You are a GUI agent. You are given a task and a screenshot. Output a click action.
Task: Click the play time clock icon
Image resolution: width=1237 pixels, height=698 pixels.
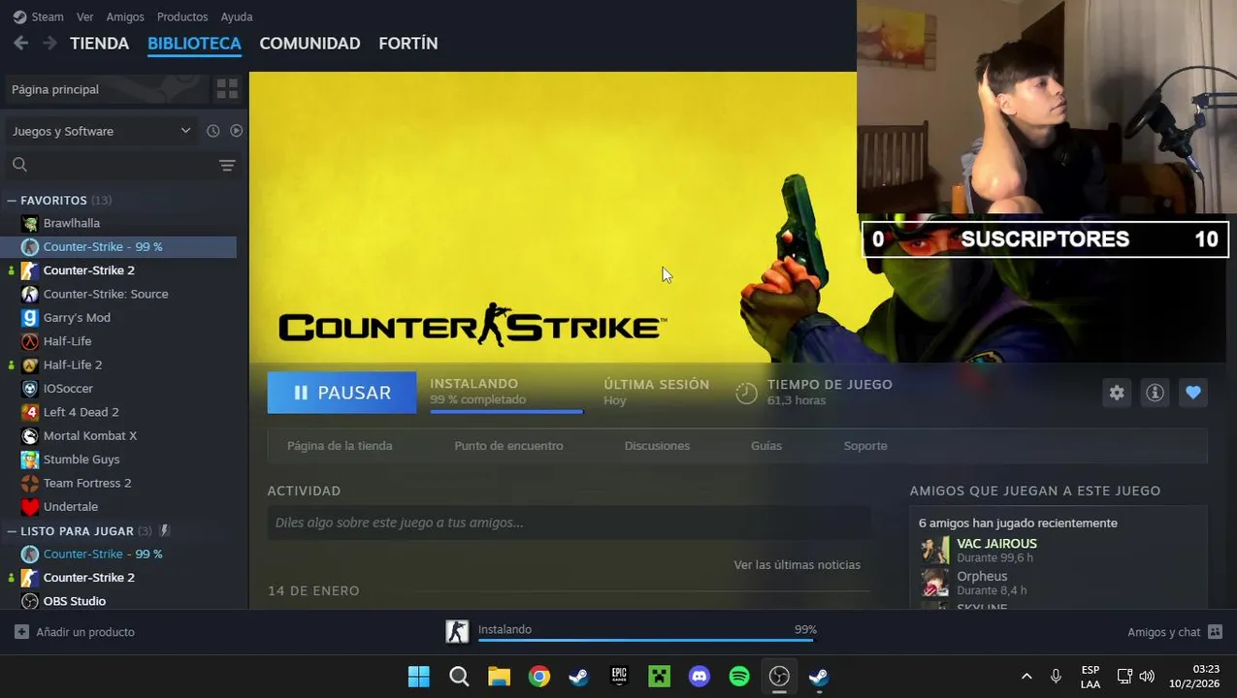click(x=746, y=393)
